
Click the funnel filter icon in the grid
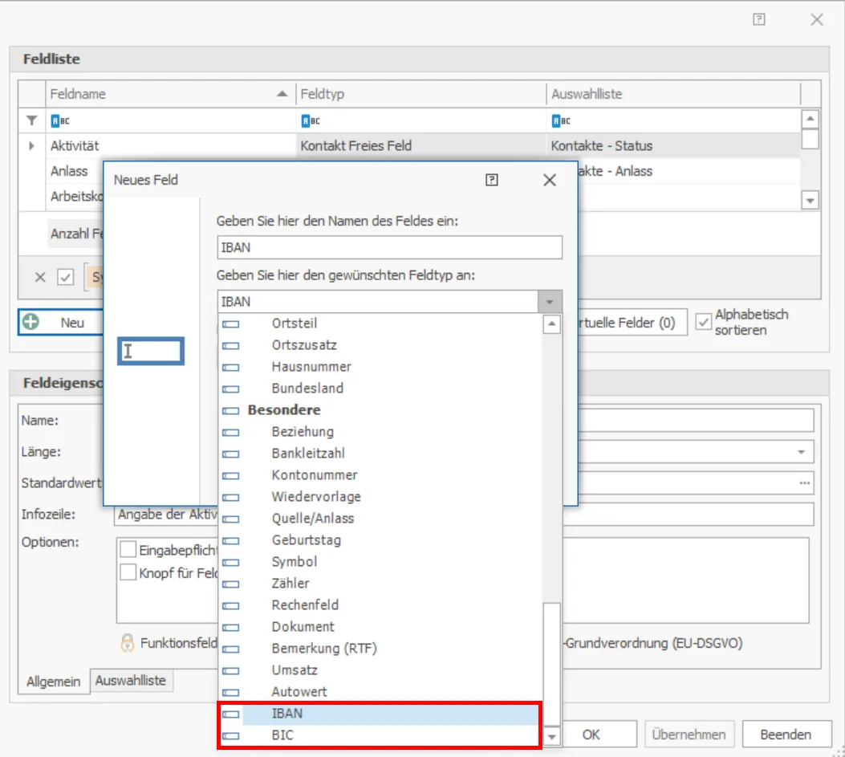[x=32, y=120]
